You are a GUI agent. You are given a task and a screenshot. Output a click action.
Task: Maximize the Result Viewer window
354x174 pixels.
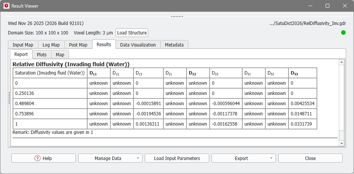[x=327, y=6]
